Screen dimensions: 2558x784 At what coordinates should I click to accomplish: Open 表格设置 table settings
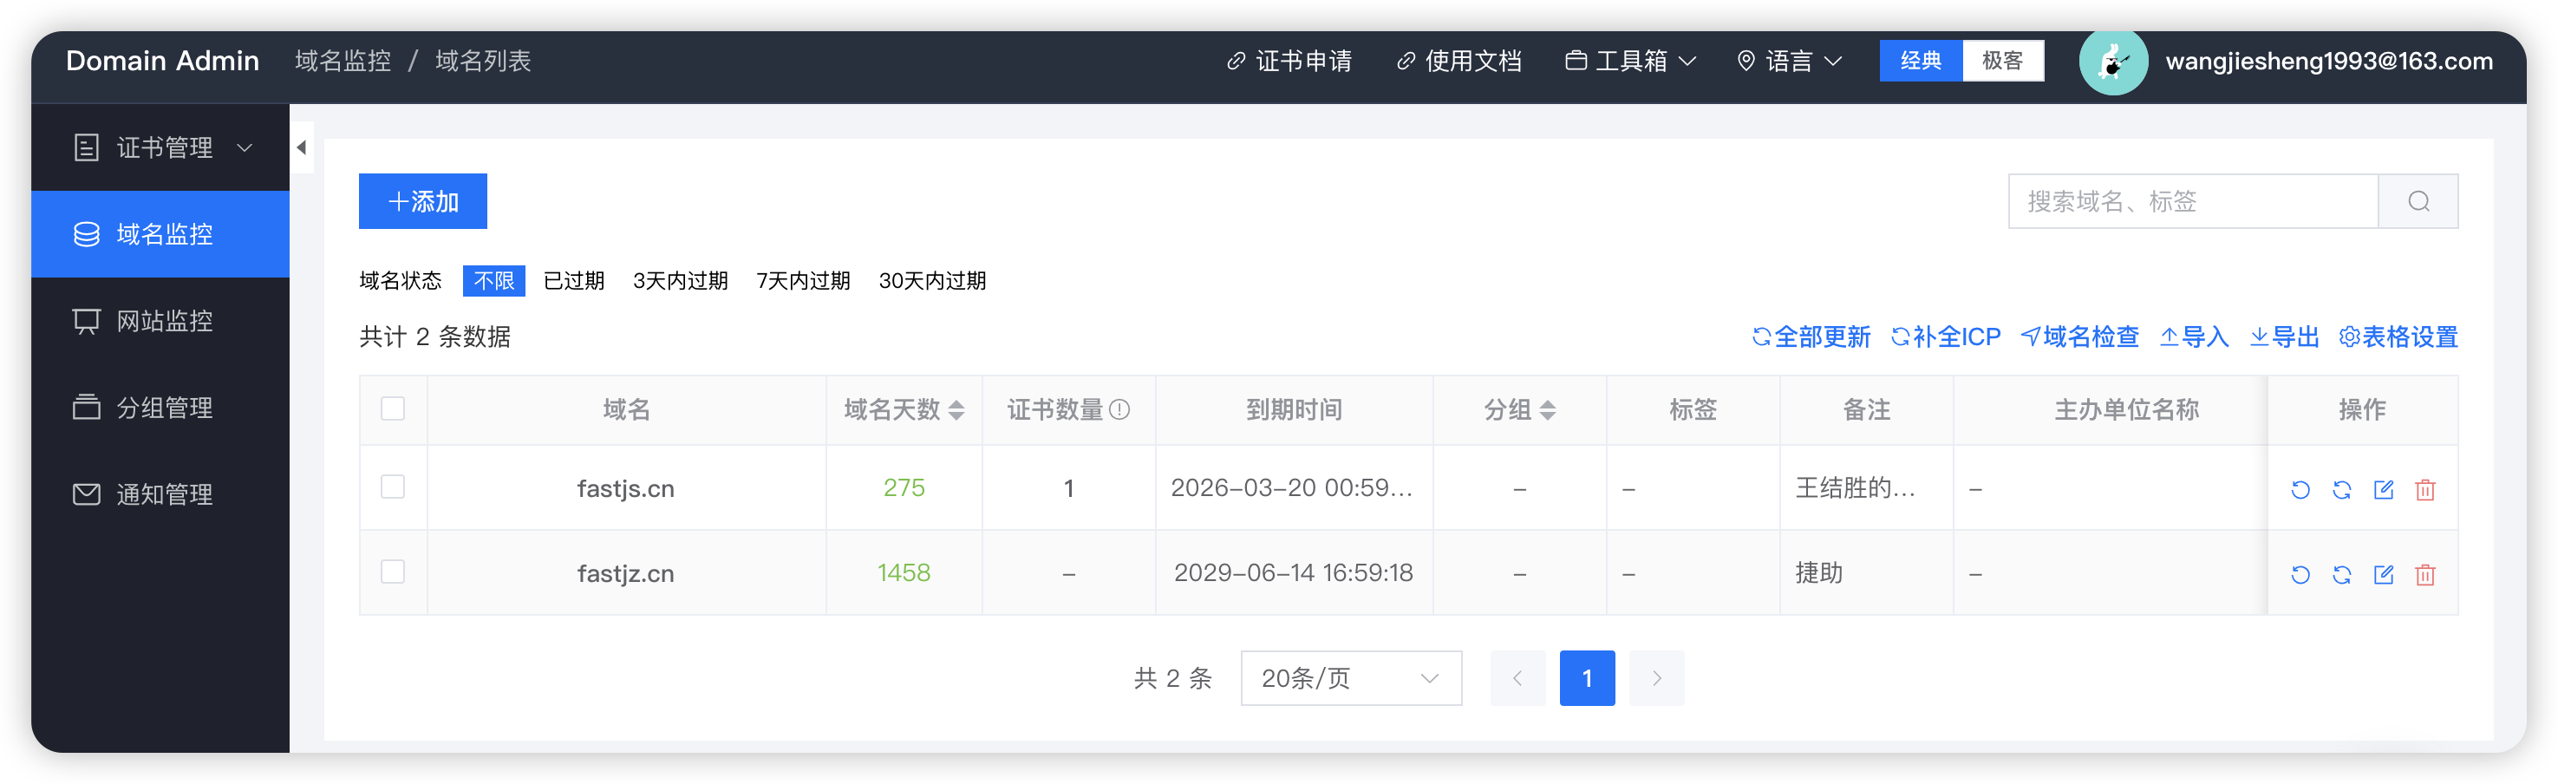tap(2398, 336)
